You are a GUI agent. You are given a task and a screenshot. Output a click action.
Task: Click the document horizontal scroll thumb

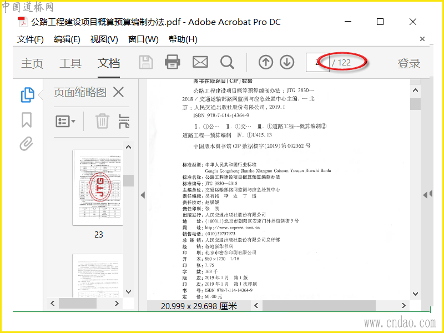coord(319,306)
